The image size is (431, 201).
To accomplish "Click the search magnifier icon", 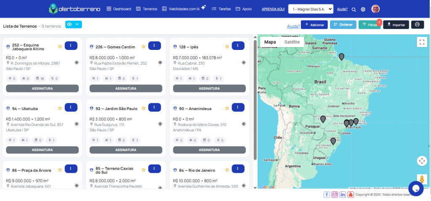I will coord(354,9).
